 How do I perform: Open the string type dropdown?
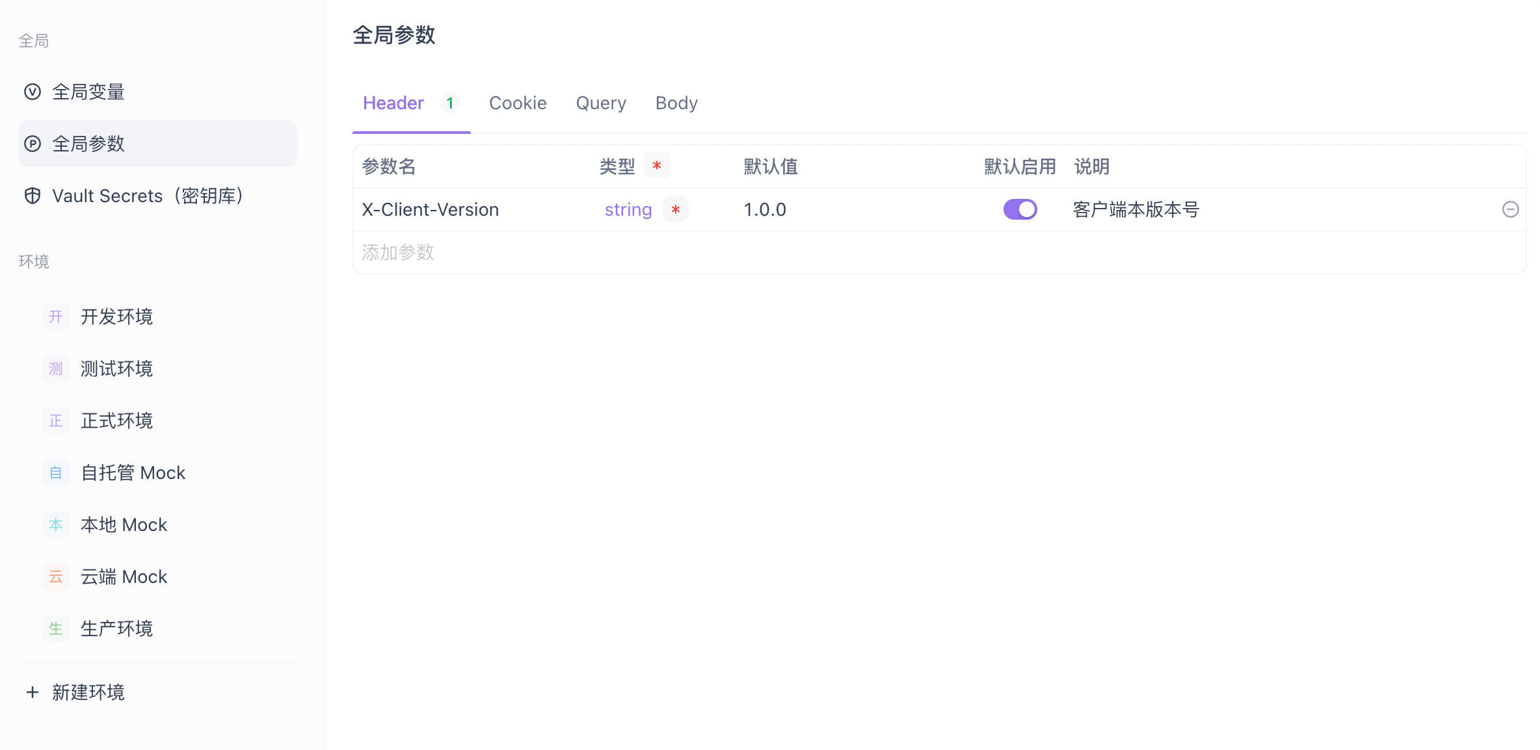(628, 209)
